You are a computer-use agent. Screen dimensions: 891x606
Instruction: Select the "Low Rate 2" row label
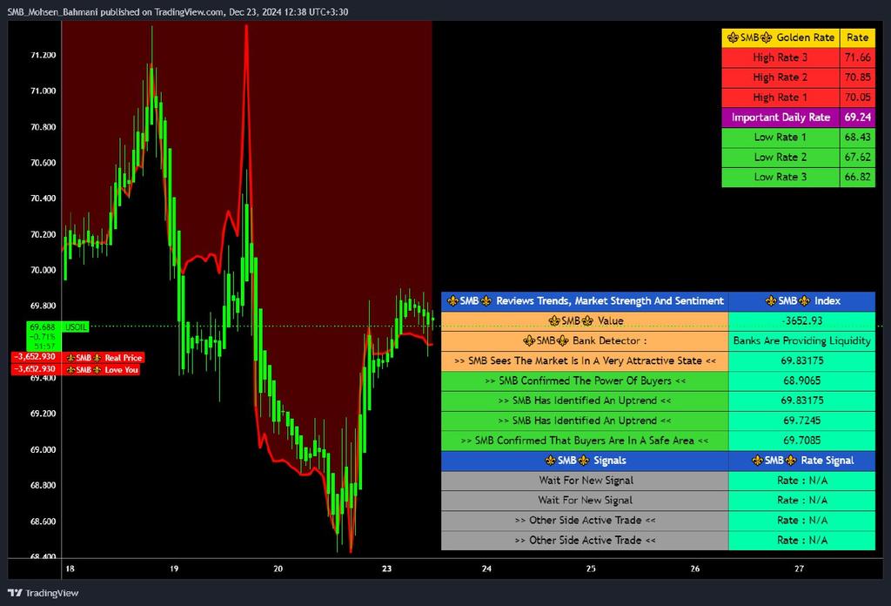point(780,157)
